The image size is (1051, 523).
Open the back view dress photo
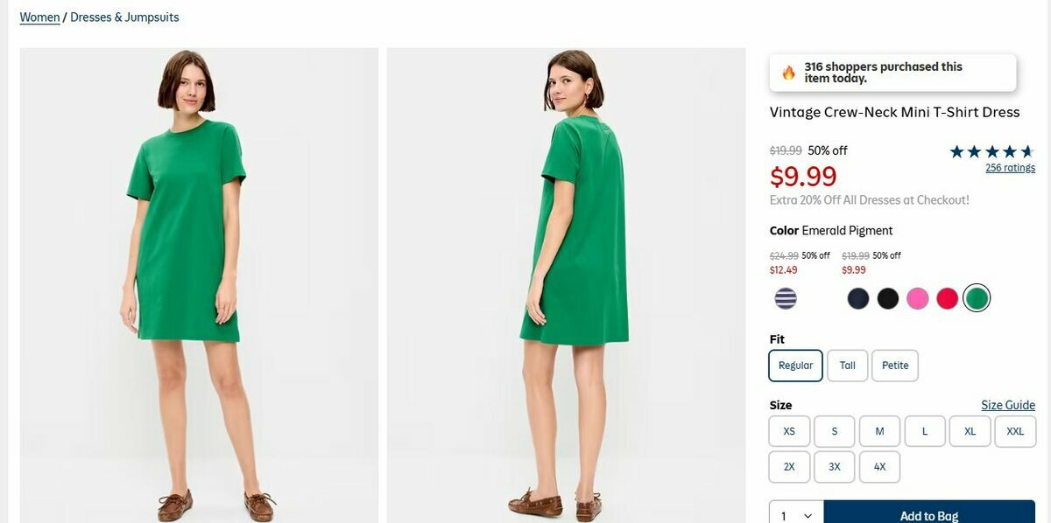click(x=566, y=285)
